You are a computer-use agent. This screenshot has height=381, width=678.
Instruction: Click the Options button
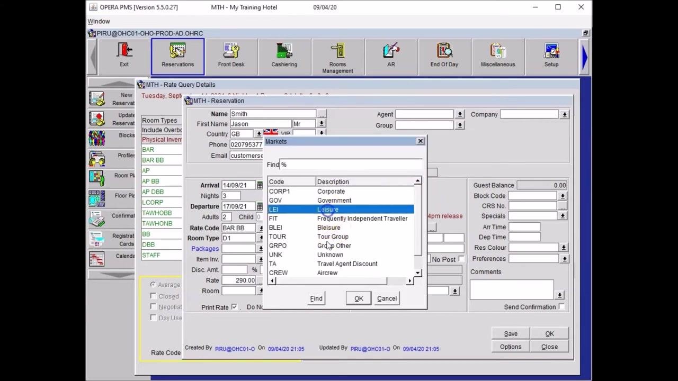point(511,347)
